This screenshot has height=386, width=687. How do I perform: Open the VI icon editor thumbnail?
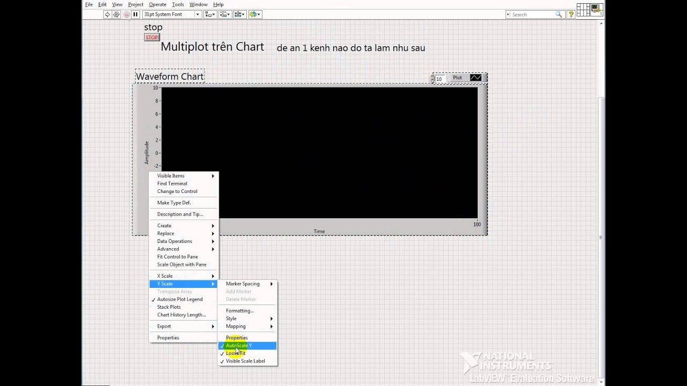click(596, 10)
